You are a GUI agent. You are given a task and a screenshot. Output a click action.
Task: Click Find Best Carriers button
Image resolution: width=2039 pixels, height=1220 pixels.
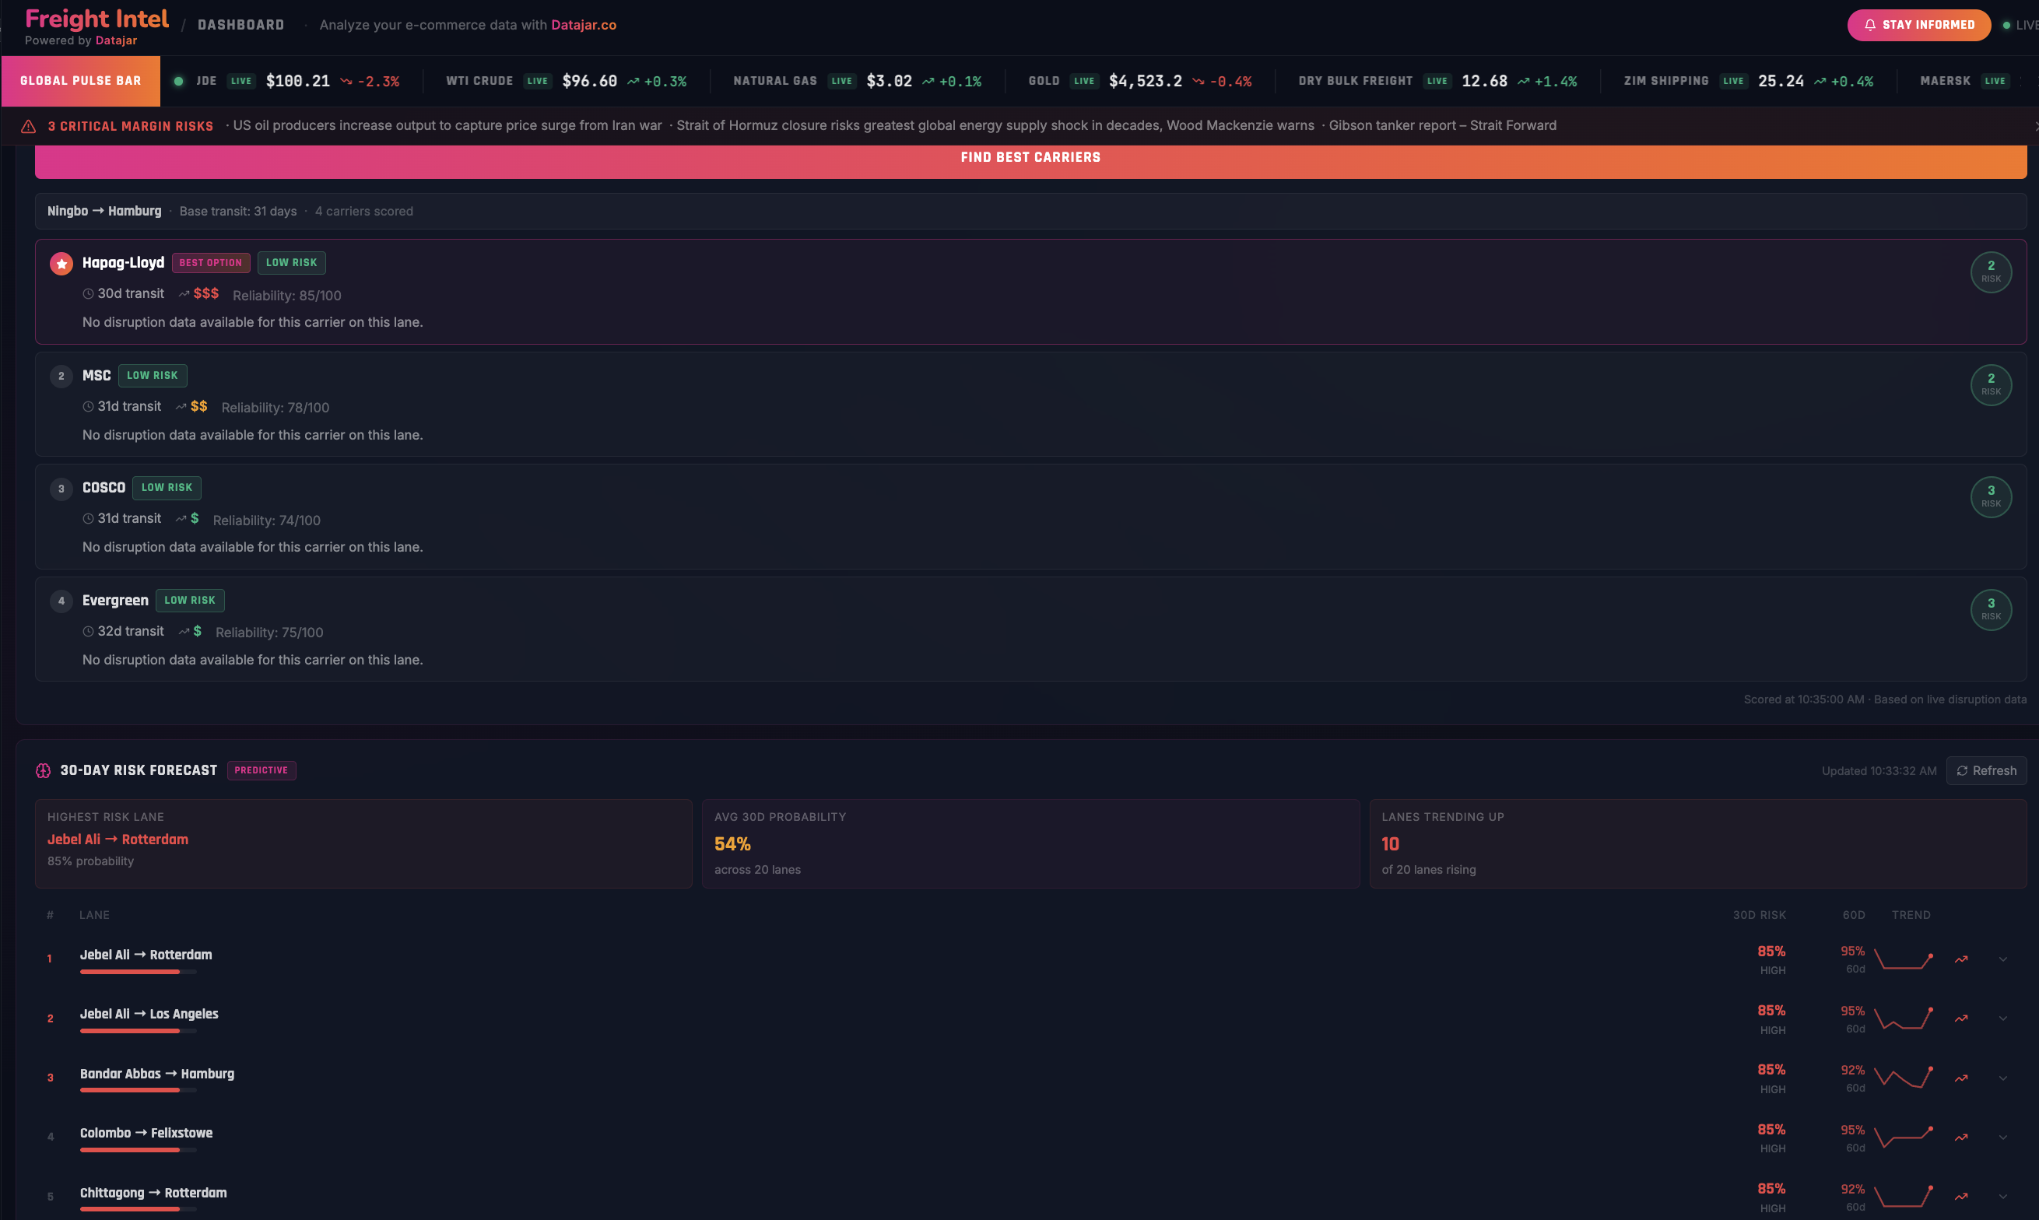1030,161
